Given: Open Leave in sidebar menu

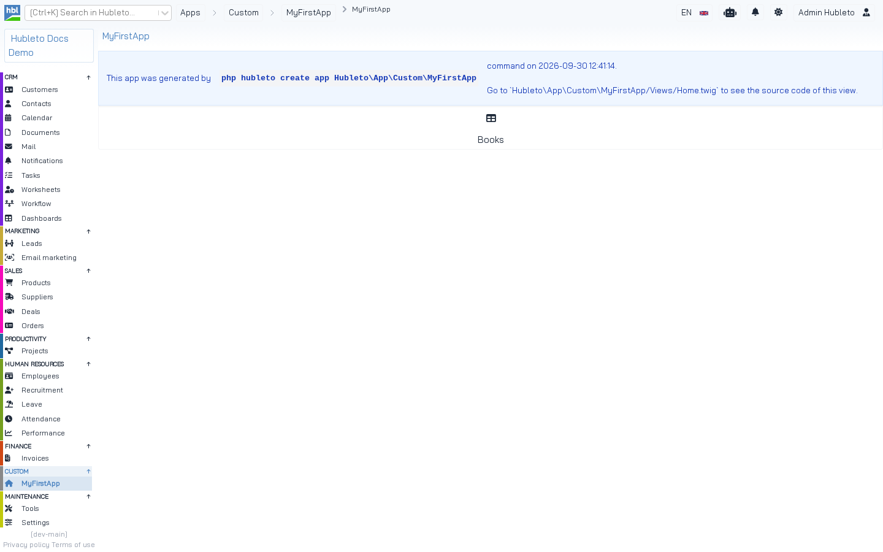Looking at the screenshot, I should [x=47, y=404].
